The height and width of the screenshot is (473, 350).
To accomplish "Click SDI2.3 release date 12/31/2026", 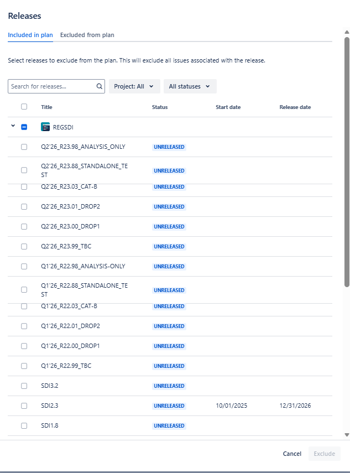I will pos(295,406).
